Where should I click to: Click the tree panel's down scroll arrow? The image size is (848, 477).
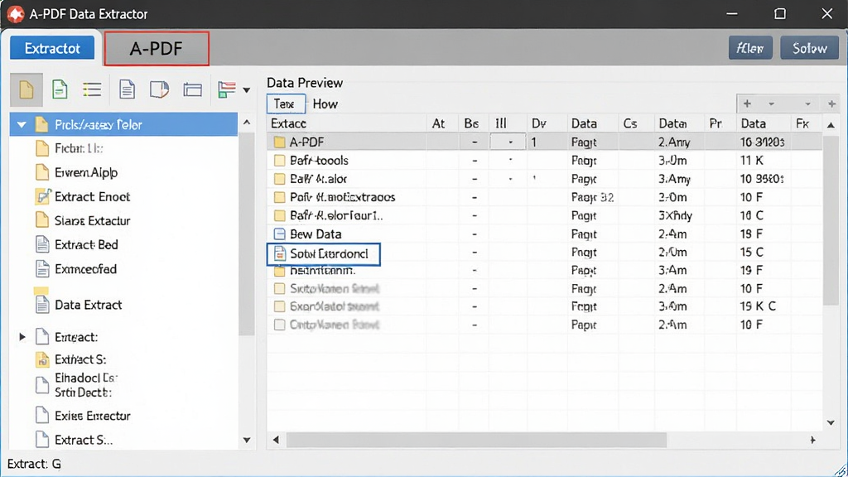tap(247, 441)
